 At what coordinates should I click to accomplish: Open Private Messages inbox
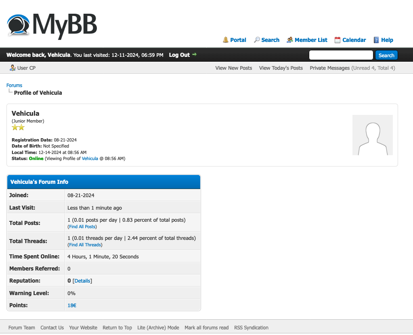coord(329,68)
